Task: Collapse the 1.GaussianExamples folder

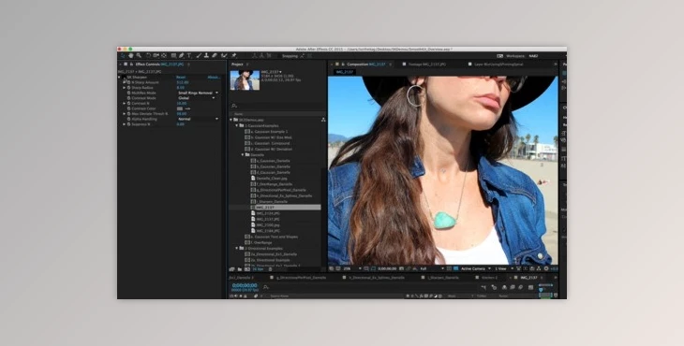Action: pos(237,125)
